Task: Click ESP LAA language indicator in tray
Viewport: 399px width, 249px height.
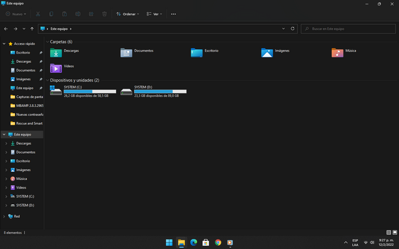Action: (x=355, y=242)
